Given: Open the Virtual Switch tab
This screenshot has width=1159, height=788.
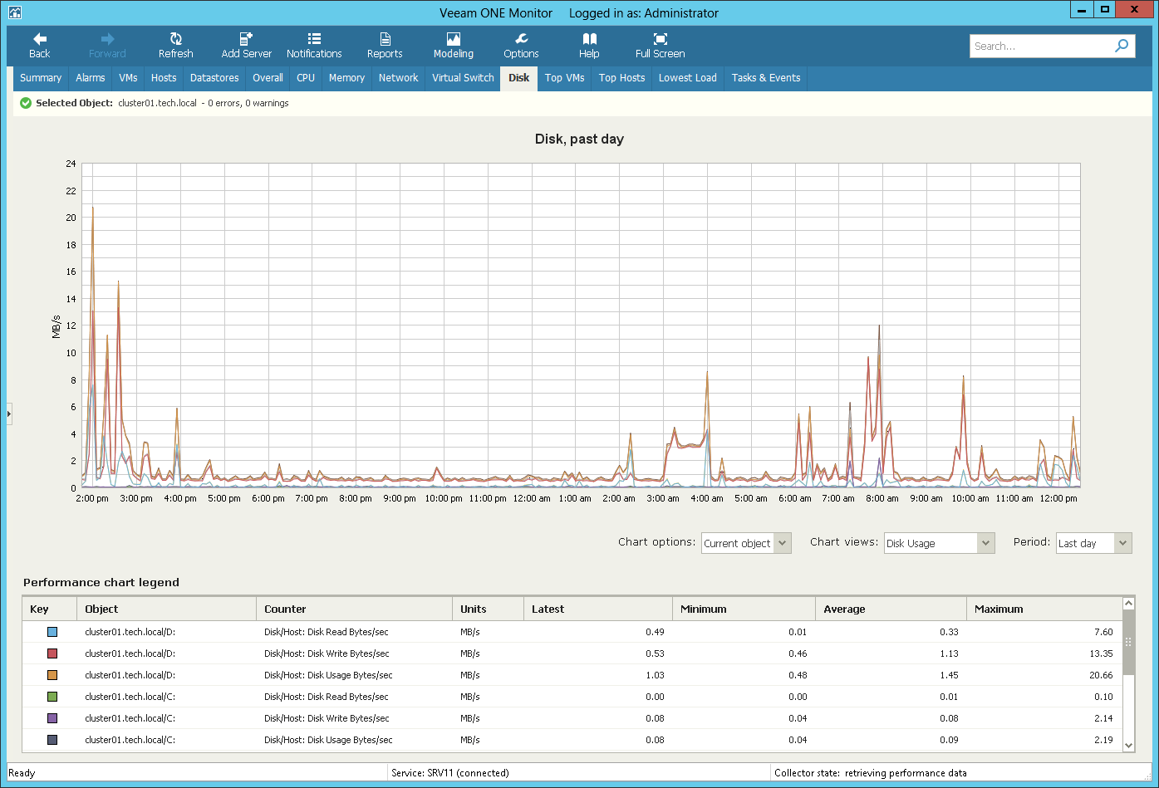Looking at the screenshot, I should tap(463, 78).
